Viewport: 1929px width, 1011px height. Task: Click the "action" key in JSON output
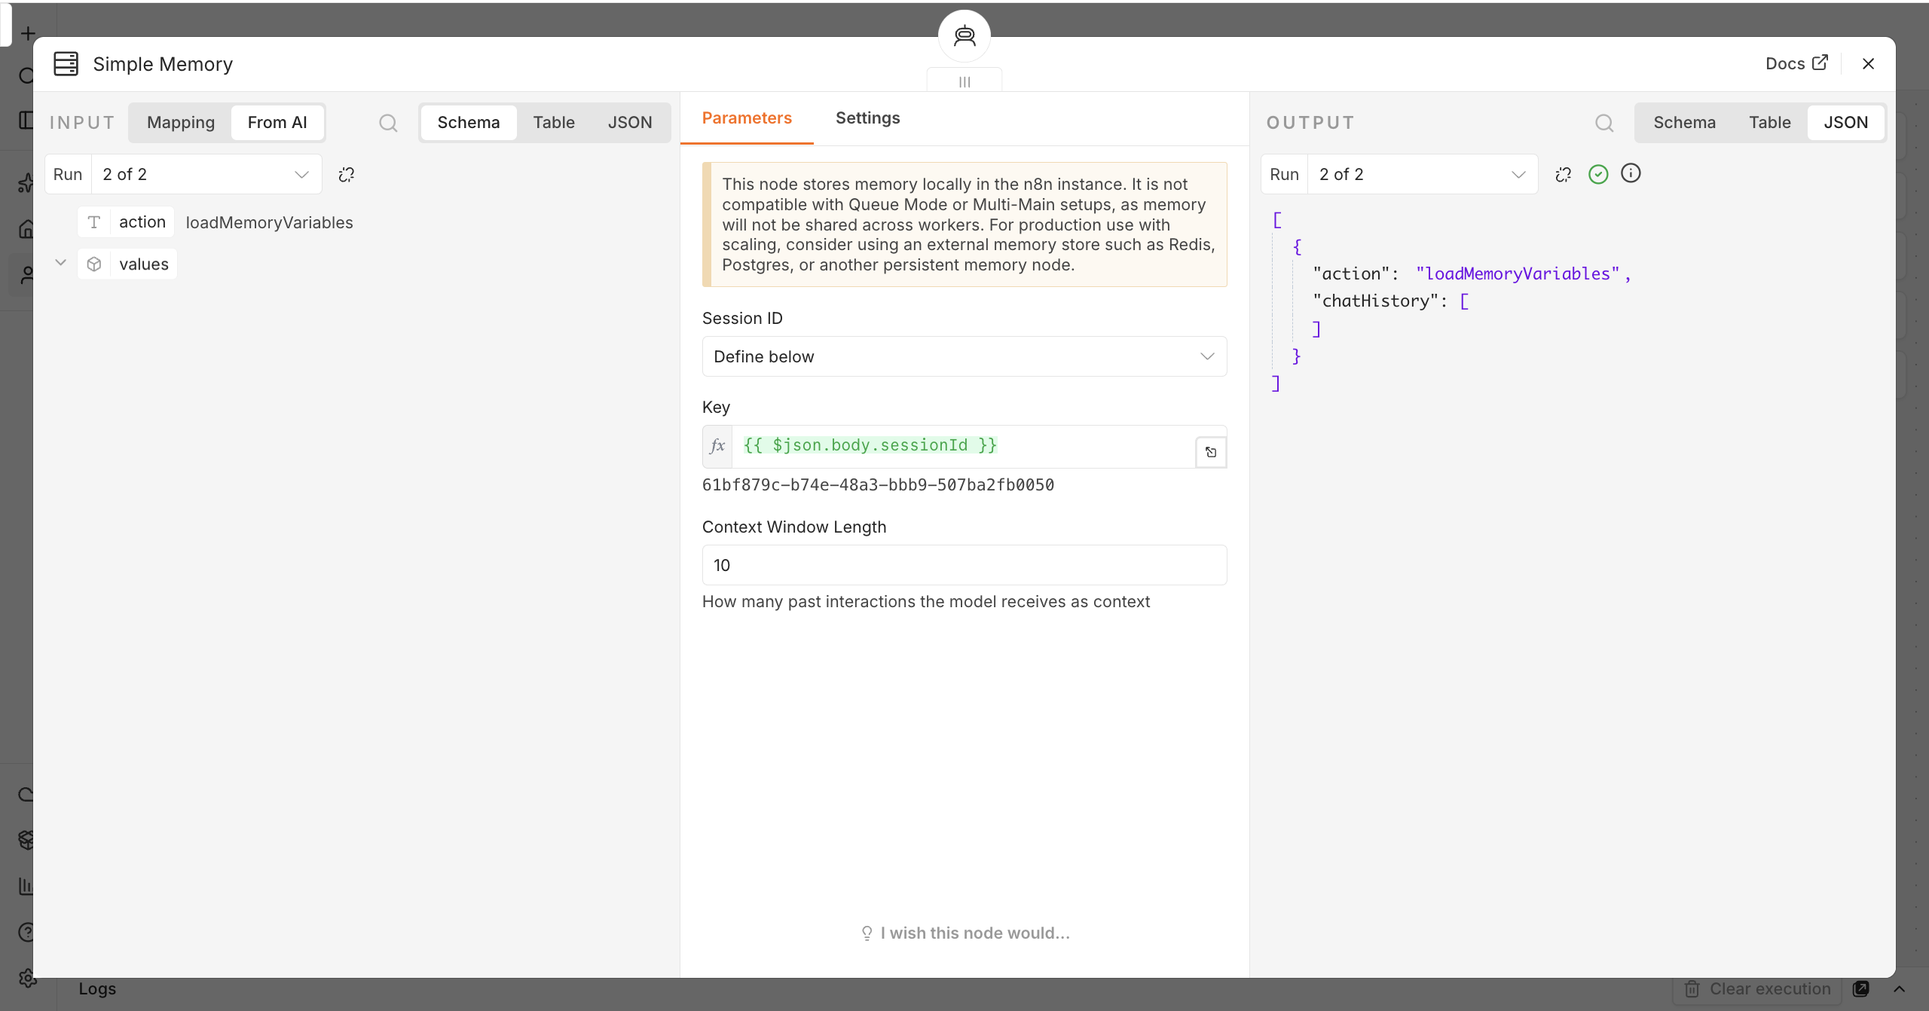click(x=1351, y=273)
